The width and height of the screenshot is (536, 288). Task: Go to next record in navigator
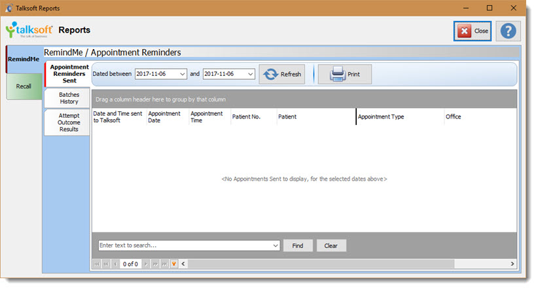pos(146,264)
